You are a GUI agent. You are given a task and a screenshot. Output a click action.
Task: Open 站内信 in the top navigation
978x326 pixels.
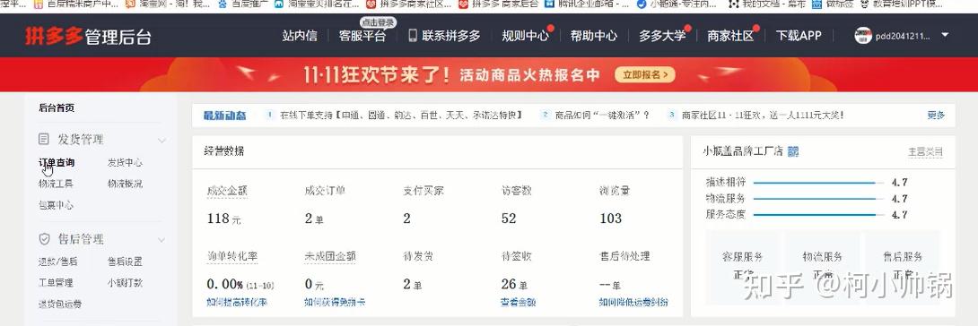(300, 36)
